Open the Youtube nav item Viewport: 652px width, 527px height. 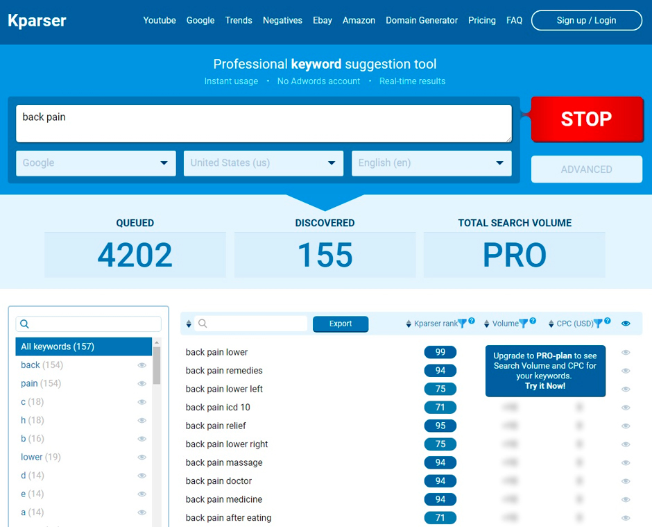coord(160,20)
